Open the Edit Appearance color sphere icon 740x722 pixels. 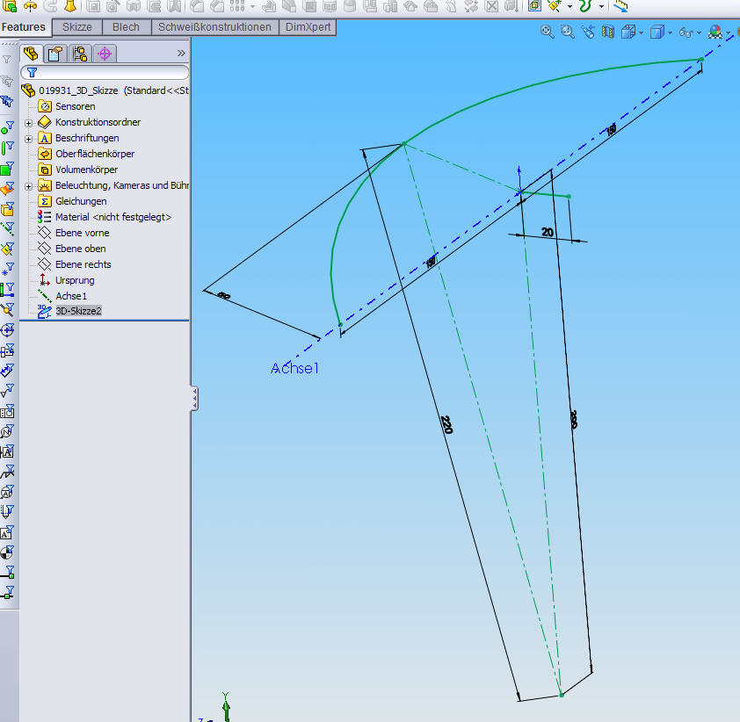click(x=715, y=32)
